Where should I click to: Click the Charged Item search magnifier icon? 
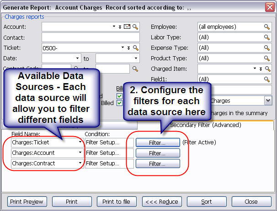tap(267, 69)
